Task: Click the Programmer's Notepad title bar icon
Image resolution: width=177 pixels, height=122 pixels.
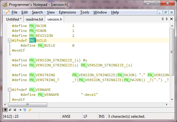Action: coord(5,5)
